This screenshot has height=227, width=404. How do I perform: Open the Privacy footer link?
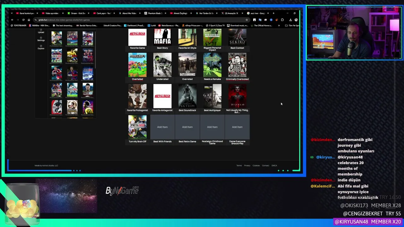[x=247, y=166]
